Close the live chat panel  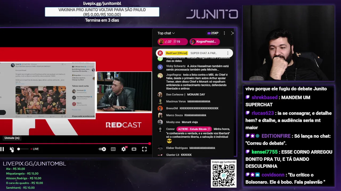tap(232, 33)
